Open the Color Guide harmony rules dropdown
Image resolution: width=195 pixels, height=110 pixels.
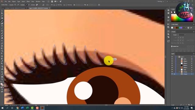[186, 28]
